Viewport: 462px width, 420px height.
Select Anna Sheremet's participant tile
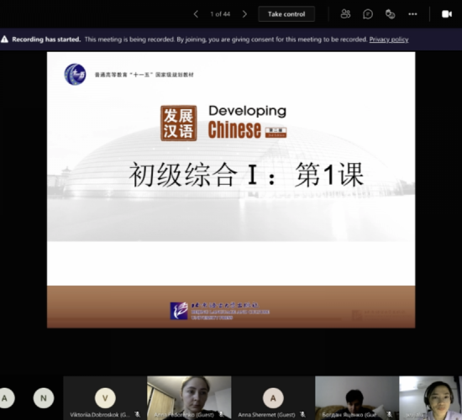pyautogui.click(x=273, y=398)
